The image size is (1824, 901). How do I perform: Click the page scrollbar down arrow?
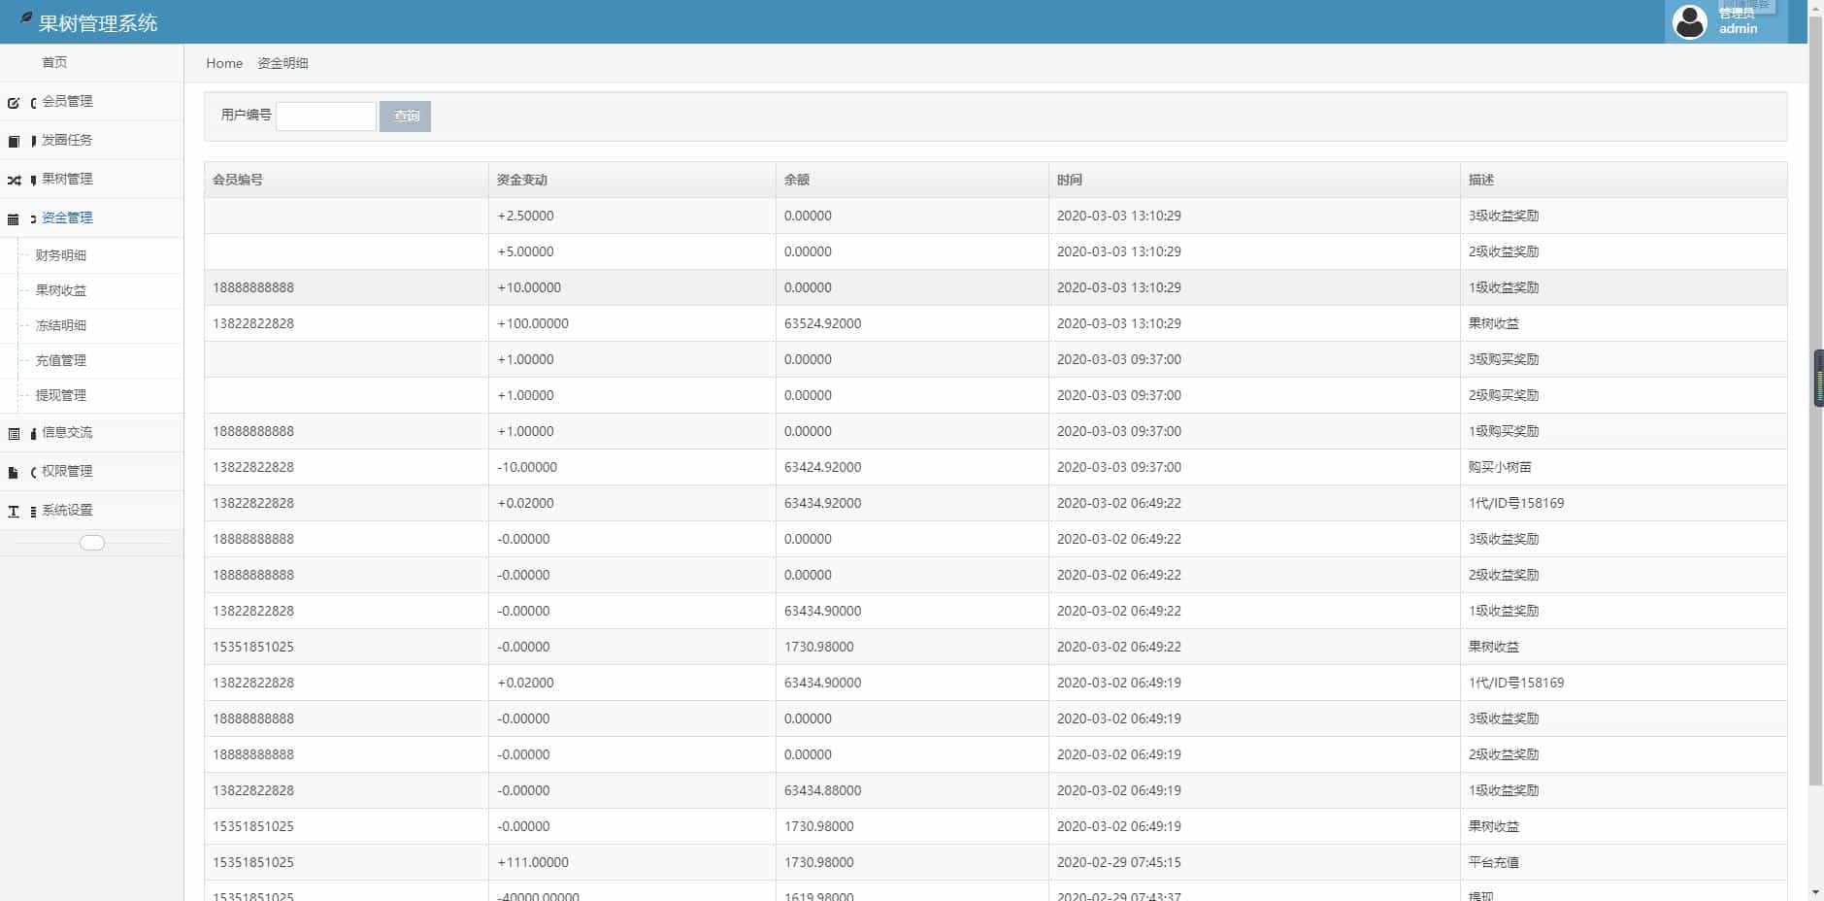click(1815, 893)
